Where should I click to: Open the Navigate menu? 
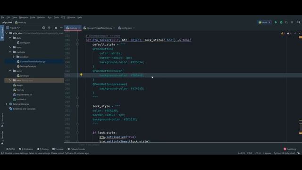click(x=23, y=17)
